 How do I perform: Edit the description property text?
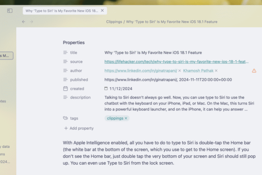pyautogui.click(x=179, y=103)
